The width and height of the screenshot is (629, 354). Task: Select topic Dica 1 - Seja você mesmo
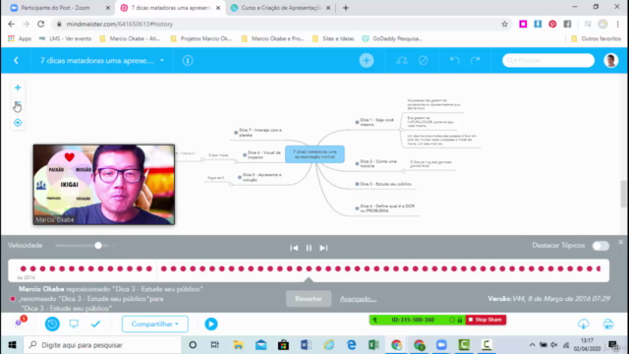click(374, 122)
